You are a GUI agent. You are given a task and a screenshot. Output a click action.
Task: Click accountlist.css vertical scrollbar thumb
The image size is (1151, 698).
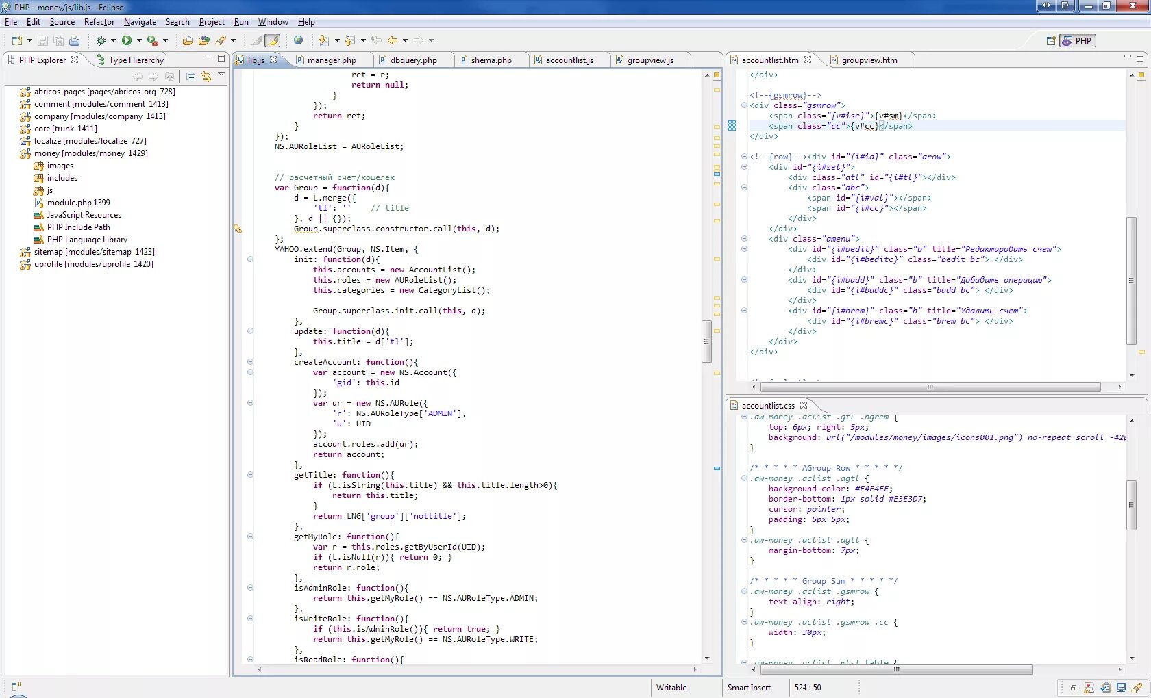coord(1131,505)
